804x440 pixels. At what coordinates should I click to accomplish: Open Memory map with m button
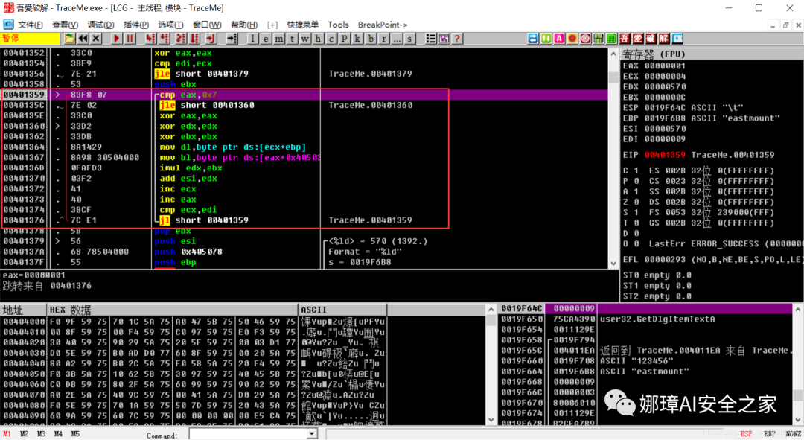(x=279, y=39)
